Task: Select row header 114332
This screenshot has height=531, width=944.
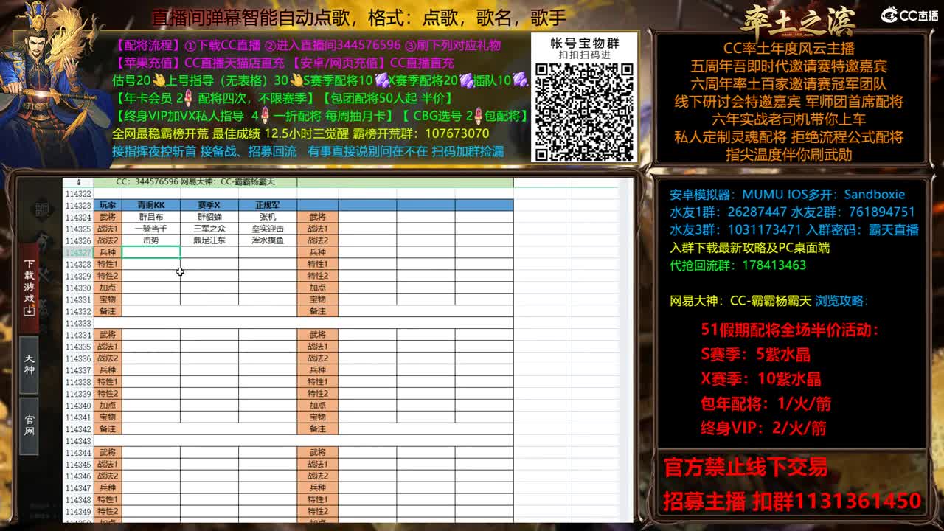Action: point(77,311)
